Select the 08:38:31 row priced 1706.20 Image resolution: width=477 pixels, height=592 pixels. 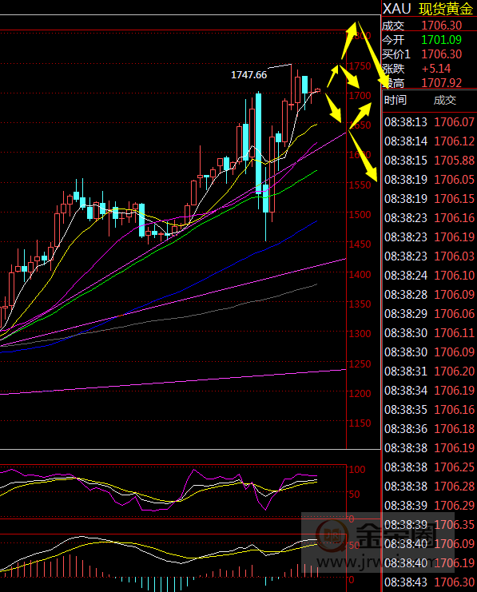coord(429,371)
